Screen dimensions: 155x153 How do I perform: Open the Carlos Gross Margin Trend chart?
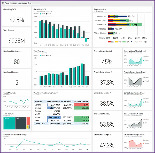[137, 100]
